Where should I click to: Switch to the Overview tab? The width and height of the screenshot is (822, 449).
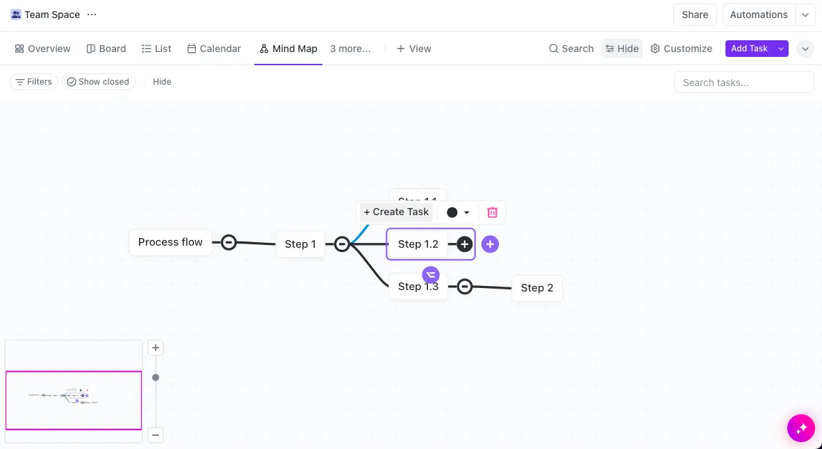click(42, 49)
